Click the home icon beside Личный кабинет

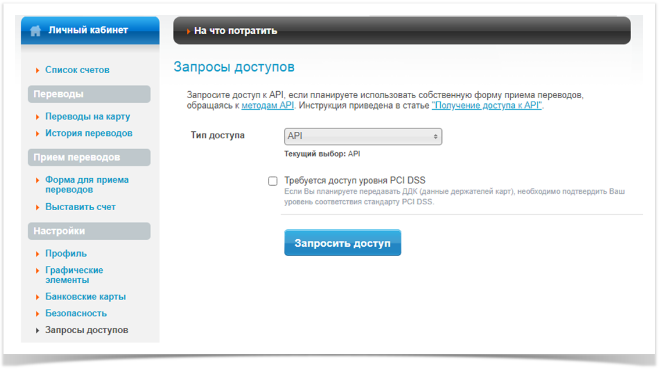[x=35, y=31]
